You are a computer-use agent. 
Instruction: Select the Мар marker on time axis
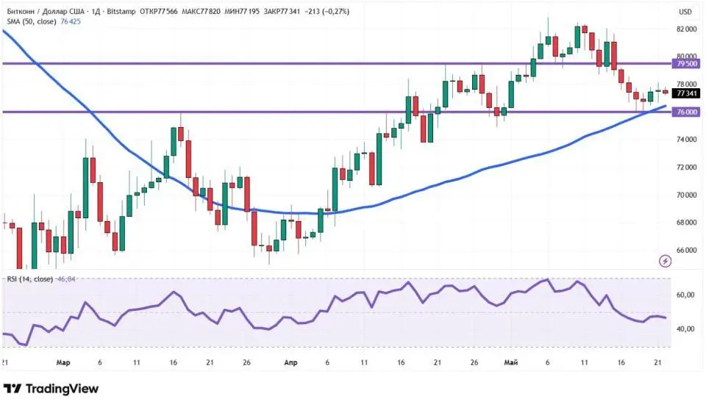click(x=63, y=362)
